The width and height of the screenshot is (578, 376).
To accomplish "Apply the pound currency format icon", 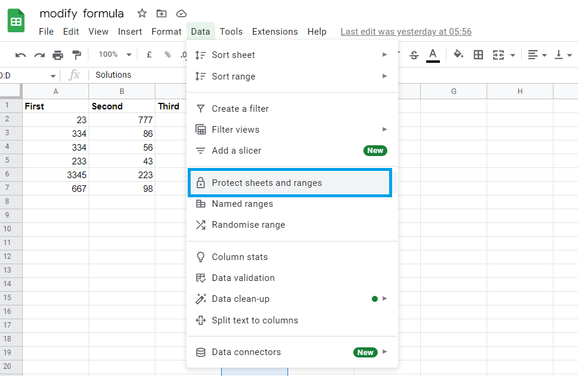I will (x=149, y=54).
